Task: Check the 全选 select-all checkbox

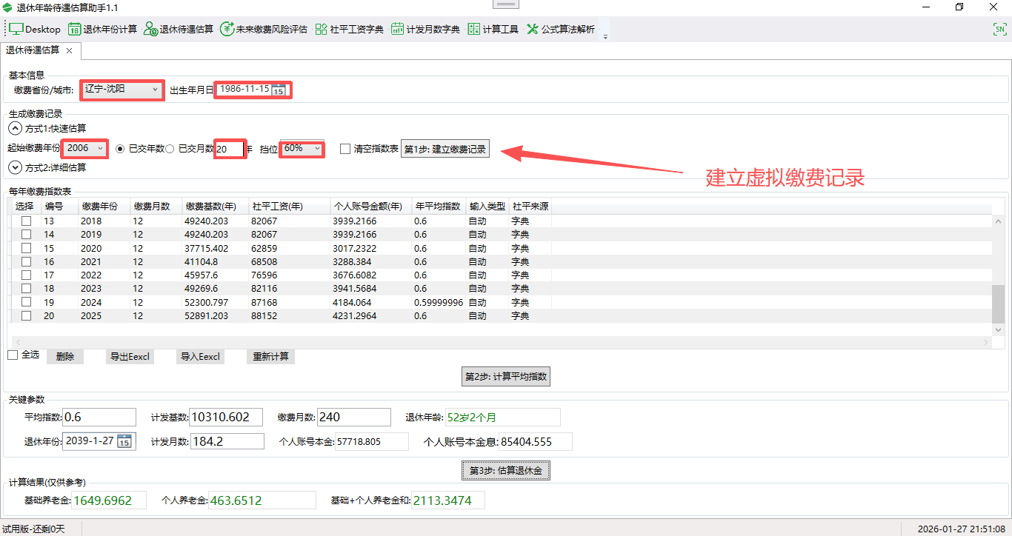Action: pyautogui.click(x=13, y=355)
